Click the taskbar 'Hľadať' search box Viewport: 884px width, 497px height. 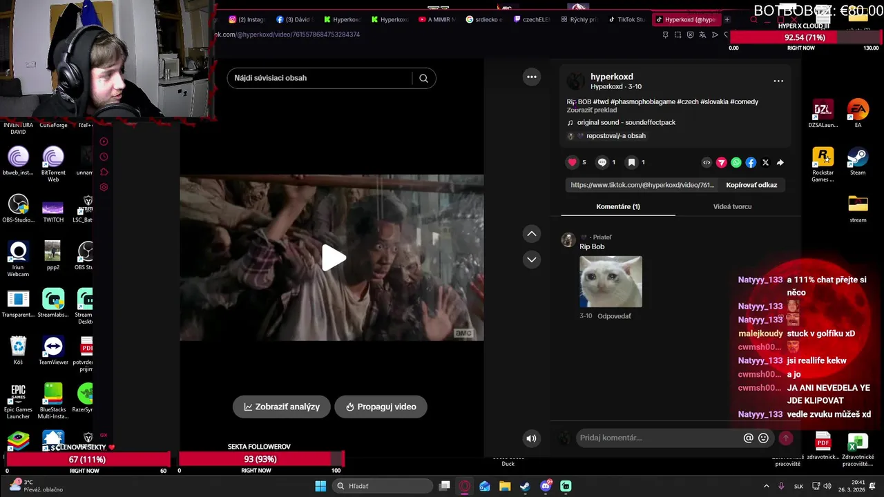(381, 486)
